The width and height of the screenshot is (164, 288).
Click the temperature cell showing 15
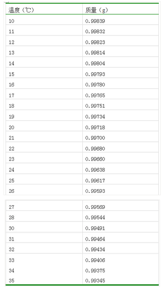44,74
